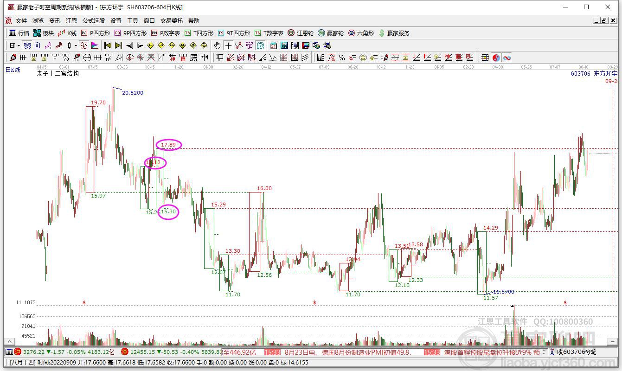Click the 老子十二宫结构 indicator label
The image size is (622, 371).
(58, 73)
